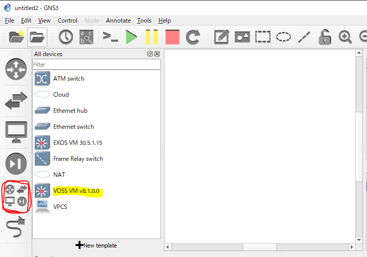Click the Add a link cable icon
This screenshot has height=257, width=367.
coord(16,227)
